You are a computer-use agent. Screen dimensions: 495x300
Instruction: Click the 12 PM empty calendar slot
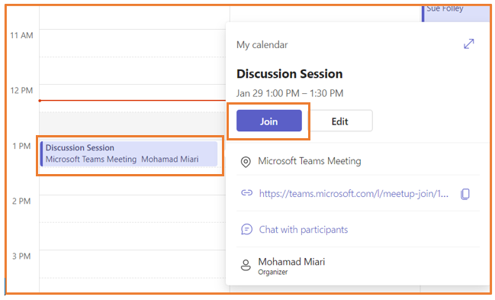[133, 92]
